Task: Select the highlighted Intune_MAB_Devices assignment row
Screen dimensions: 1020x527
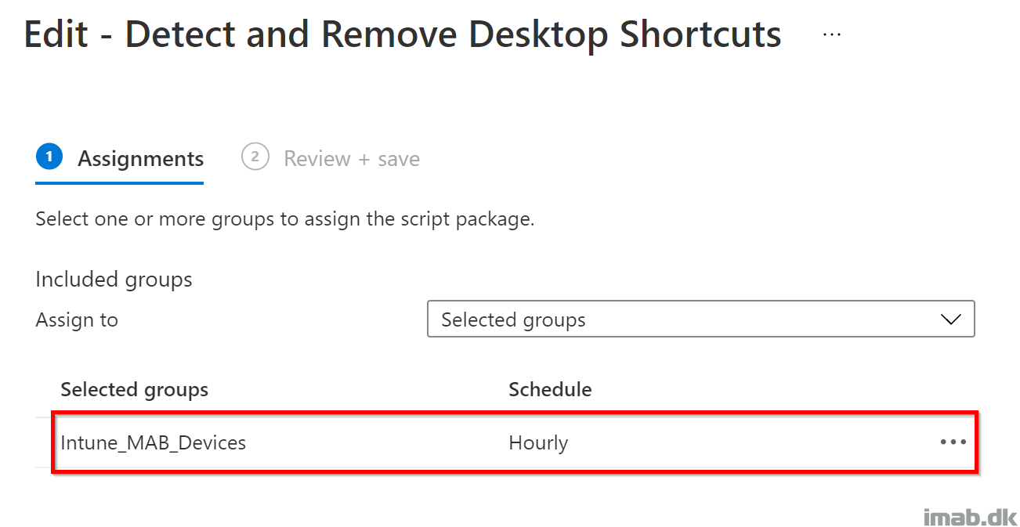Action: click(515, 442)
